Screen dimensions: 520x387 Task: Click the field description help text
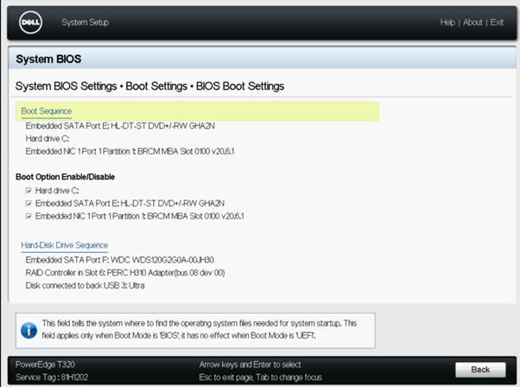coord(200,329)
